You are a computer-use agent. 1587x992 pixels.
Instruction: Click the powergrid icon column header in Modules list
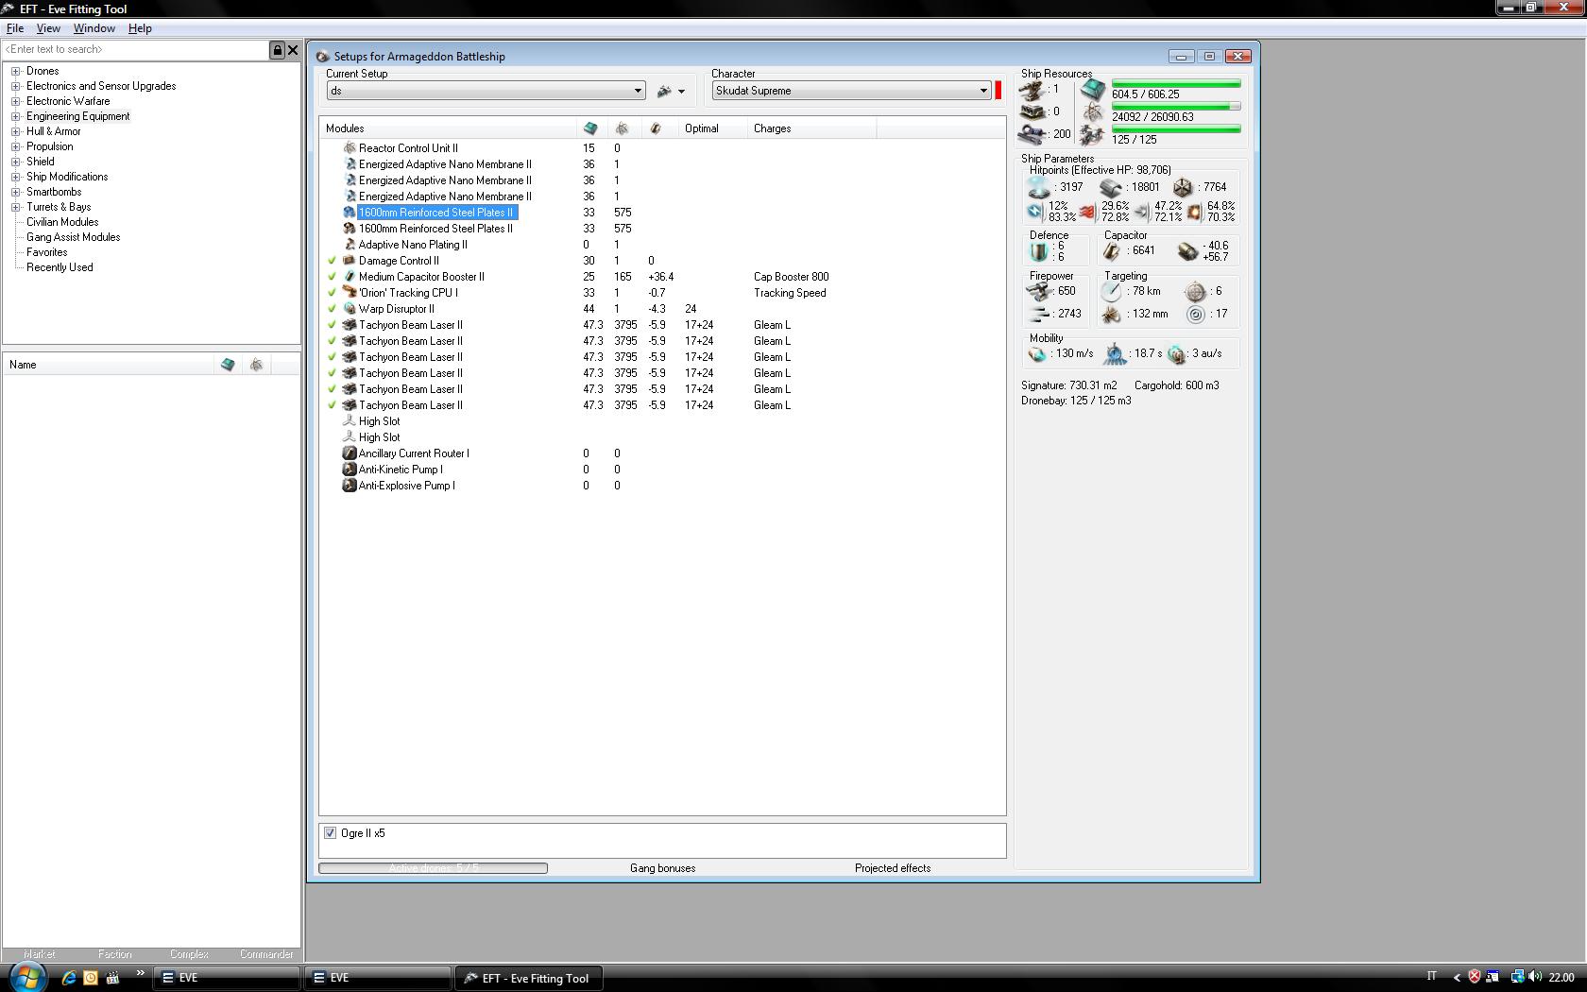click(x=622, y=128)
